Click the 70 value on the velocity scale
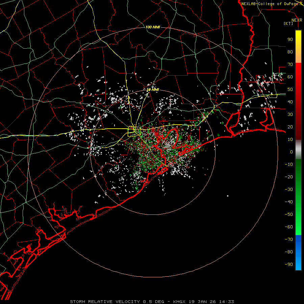304x304 pixels. click(290, 65)
